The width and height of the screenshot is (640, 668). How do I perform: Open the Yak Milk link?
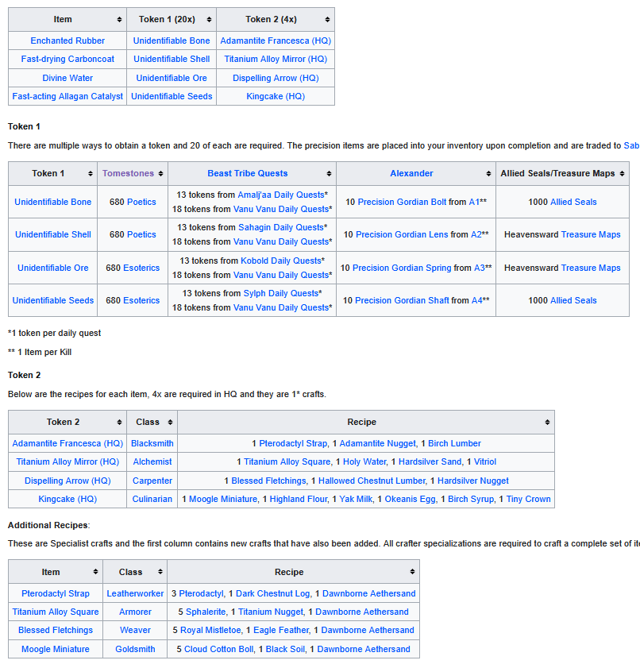356,500
